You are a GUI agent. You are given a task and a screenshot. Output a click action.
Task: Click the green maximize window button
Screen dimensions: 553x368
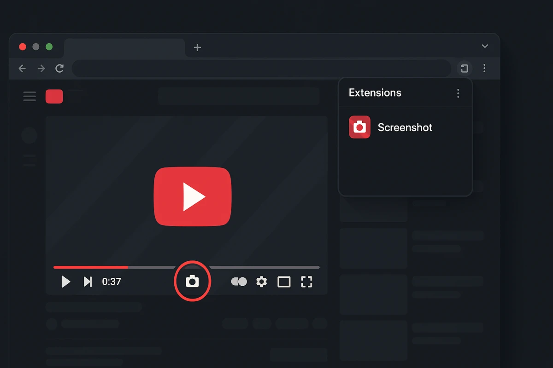(x=49, y=47)
